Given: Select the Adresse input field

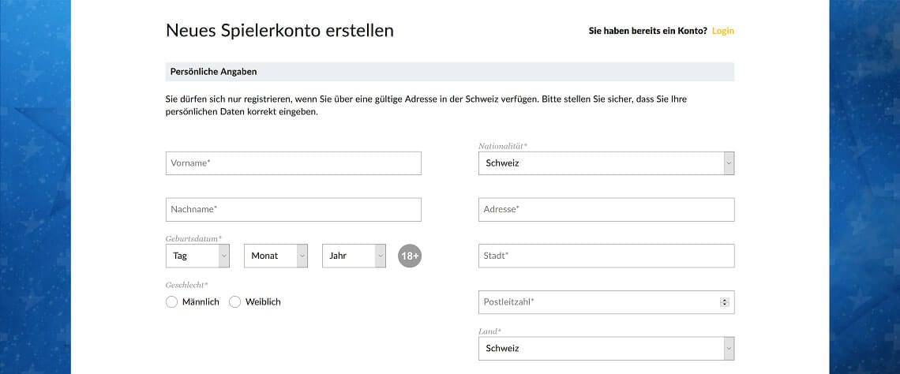Looking at the screenshot, I should [606, 209].
